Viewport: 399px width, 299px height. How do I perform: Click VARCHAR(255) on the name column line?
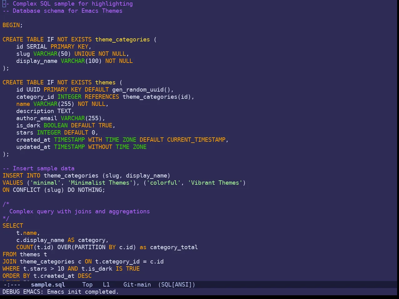pyautogui.click(x=54, y=104)
